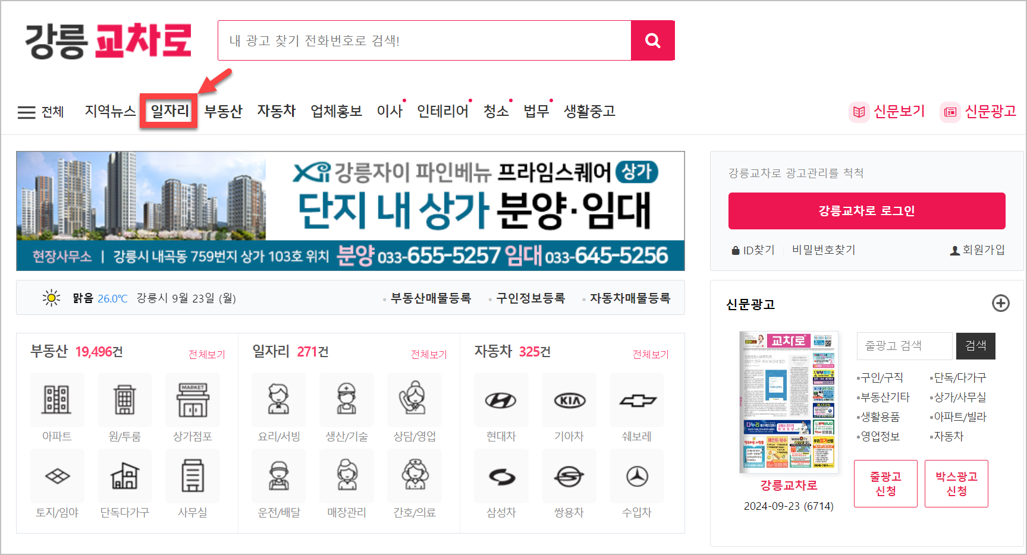
Task: Open the newspaper front page thumbnail
Action: [789, 402]
